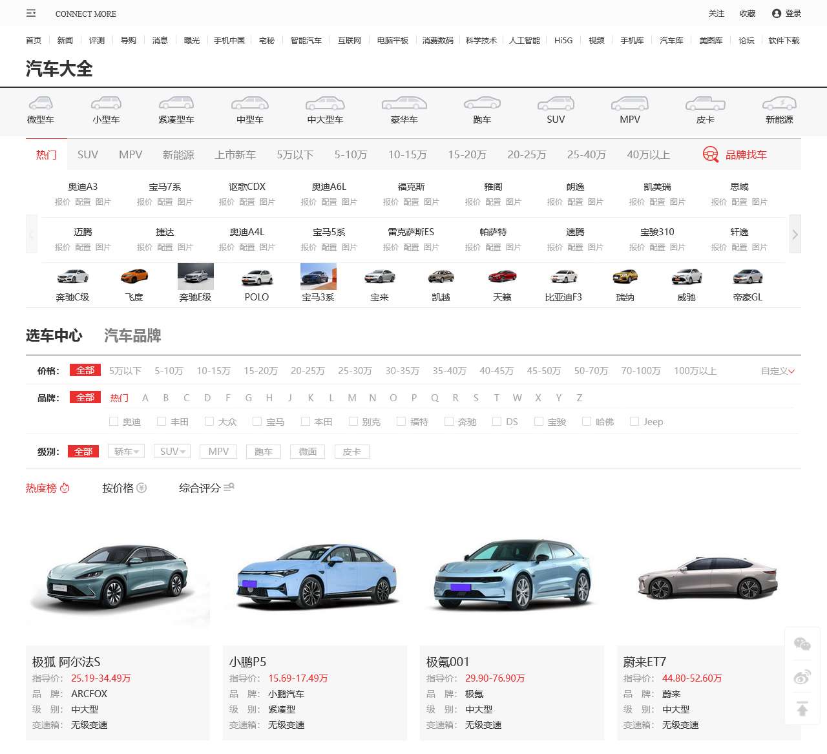The image size is (827, 754).
Task: Click the right carousel arrow
Action: 795,235
